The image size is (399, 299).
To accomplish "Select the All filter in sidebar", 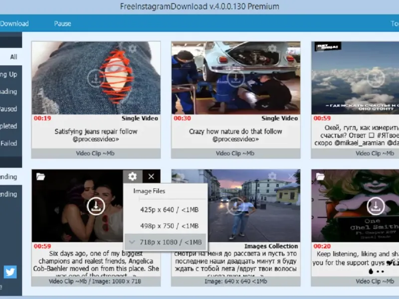I will pyautogui.click(x=11, y=57).
